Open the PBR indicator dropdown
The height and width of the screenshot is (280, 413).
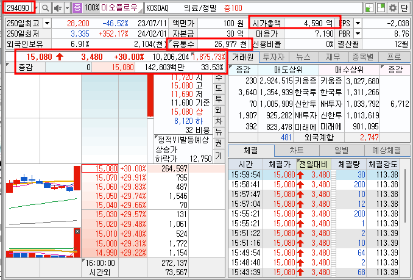(x=358, y=34)
